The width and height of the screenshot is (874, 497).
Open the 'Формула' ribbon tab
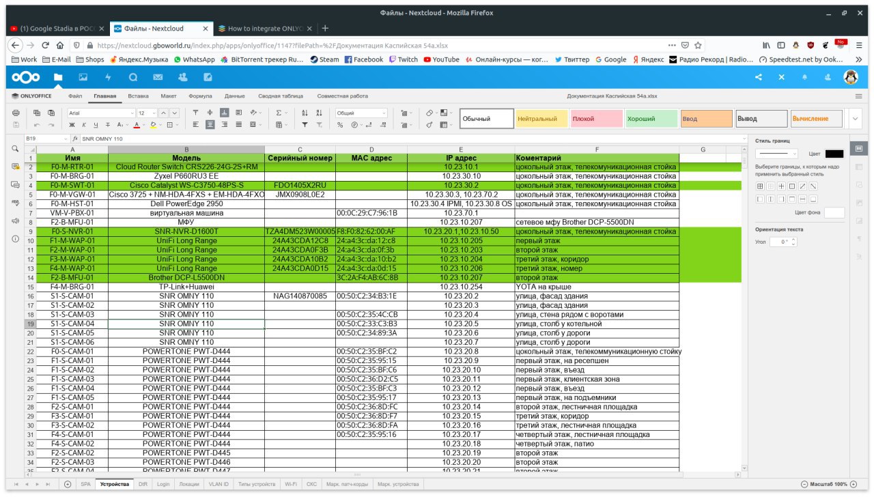coord(200,96)
